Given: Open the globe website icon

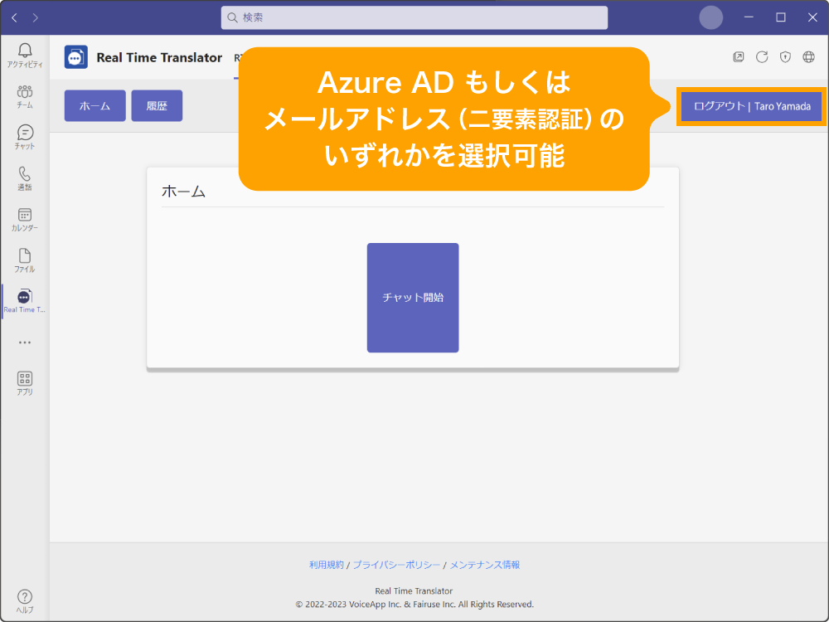Looking at the screenshot, I should coord(809,57).
